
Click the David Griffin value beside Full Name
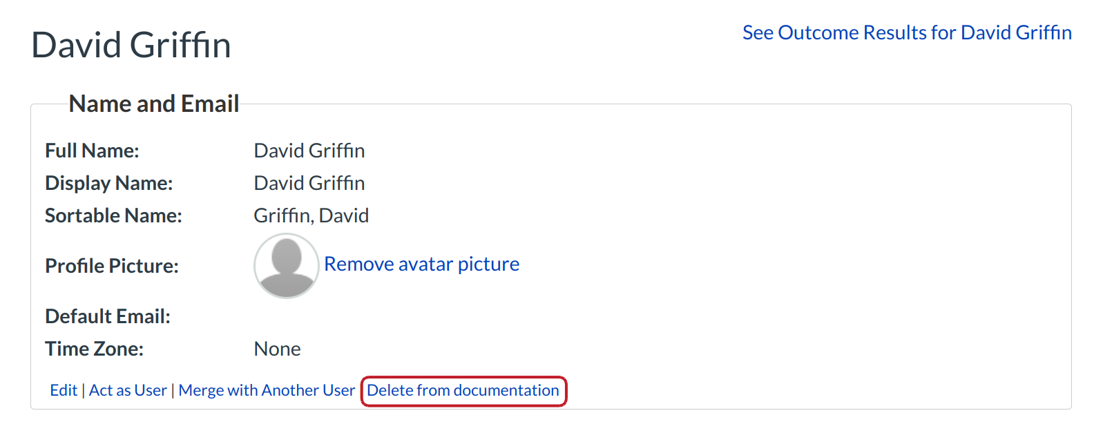point(309,151)
